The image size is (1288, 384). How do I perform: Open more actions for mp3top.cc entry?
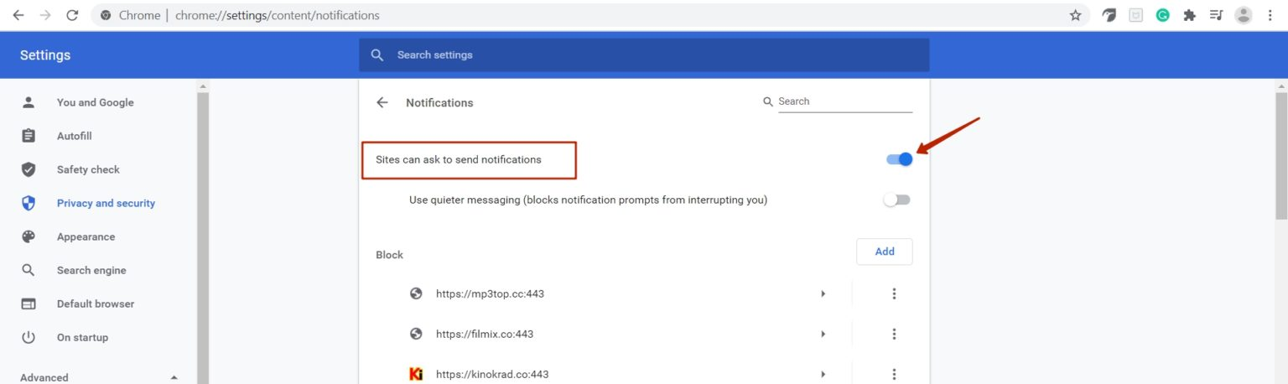tap(894, 293)
